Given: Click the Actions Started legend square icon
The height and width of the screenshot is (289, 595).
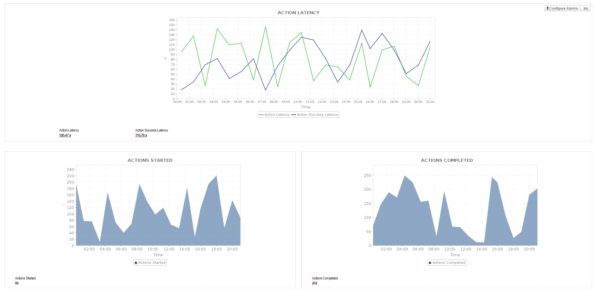Looking at the screenshot, I should 136,263.
